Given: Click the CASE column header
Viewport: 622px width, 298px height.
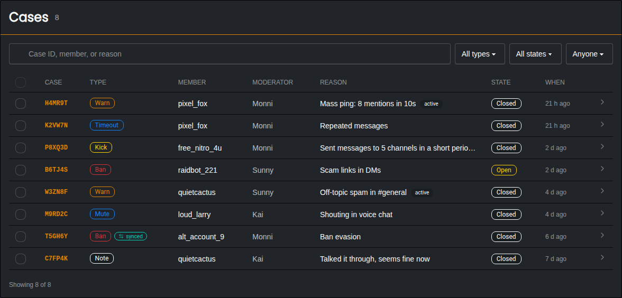Looking at the screenshot, I should tap(53, 82).
